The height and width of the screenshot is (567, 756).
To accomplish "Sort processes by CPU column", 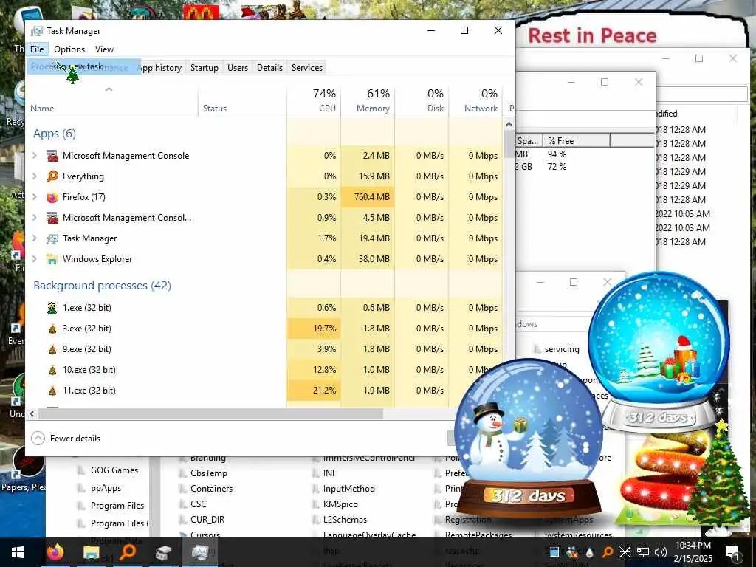I will tap(314, 100).
